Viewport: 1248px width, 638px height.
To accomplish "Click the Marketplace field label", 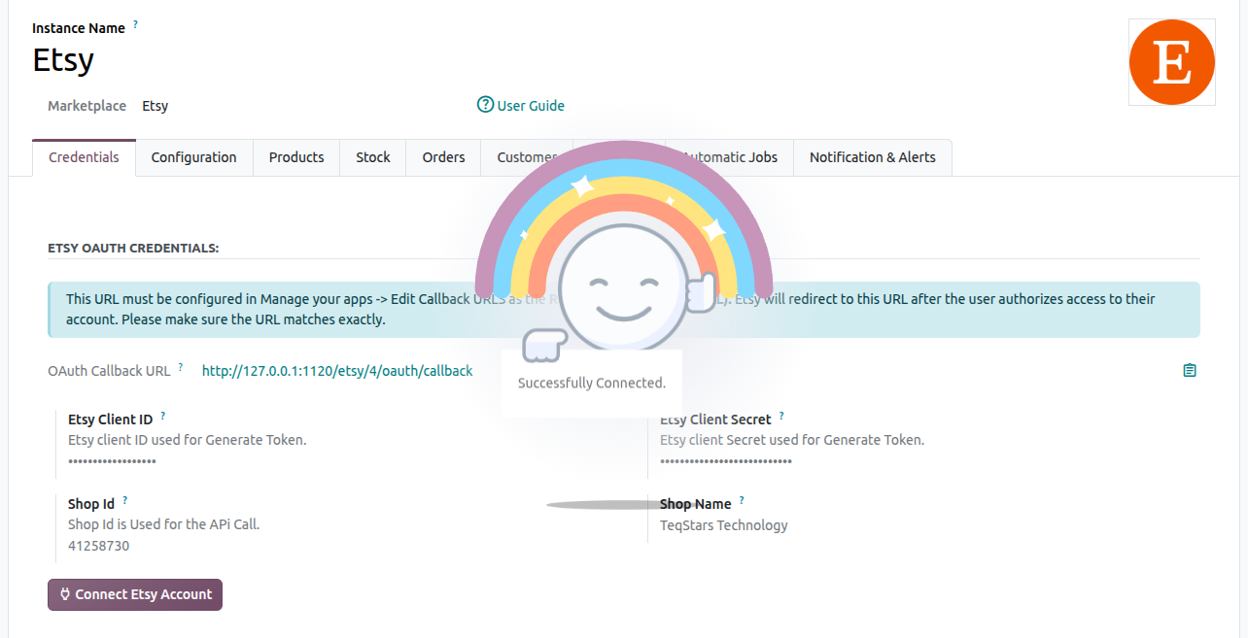I will pos(87,106).
